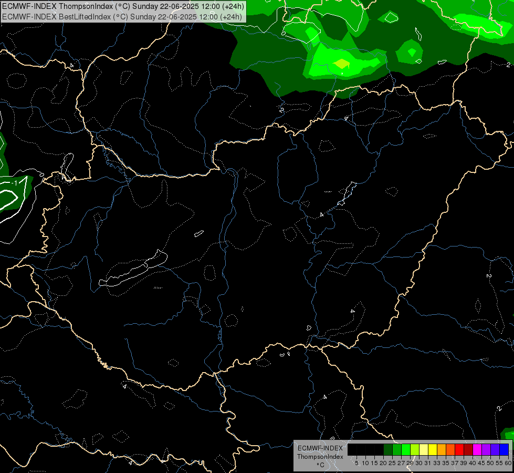Click the ThompsonIndex Sunday 22-06-2025 title line

click(123, 6)
